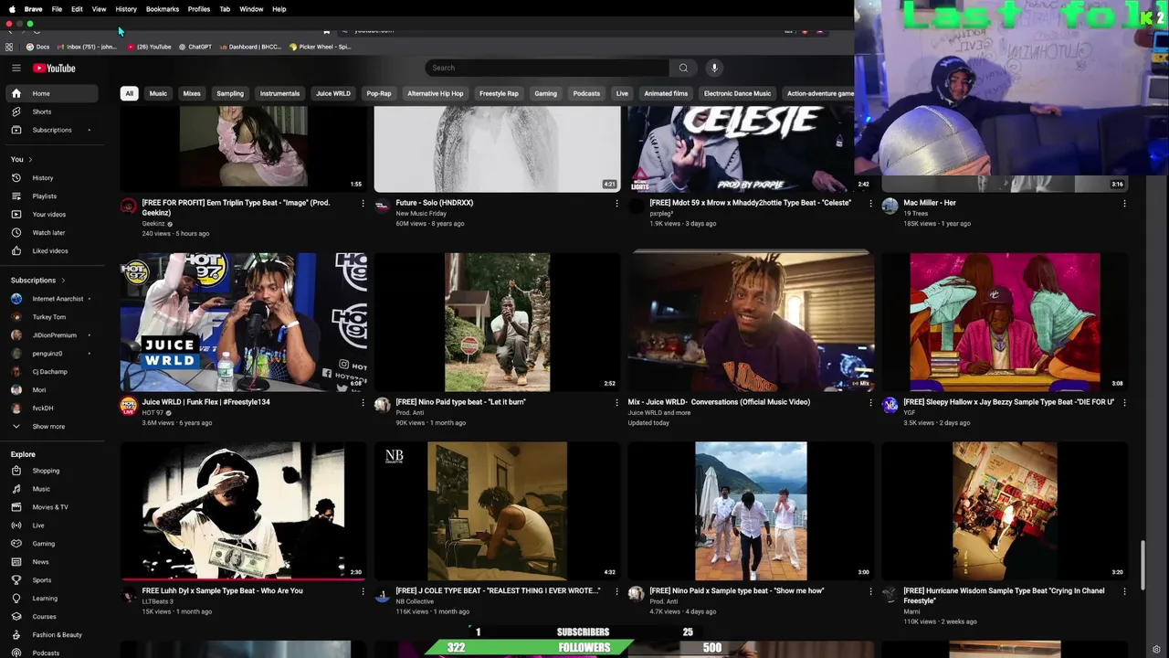Viewport: 1169px width, 658px height.
Task: Open Picker Wheel bookmark
Action: point(320,47)
